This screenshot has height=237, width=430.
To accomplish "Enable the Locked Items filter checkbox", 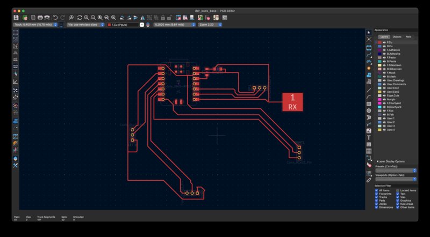I will [x=398, y=190].
